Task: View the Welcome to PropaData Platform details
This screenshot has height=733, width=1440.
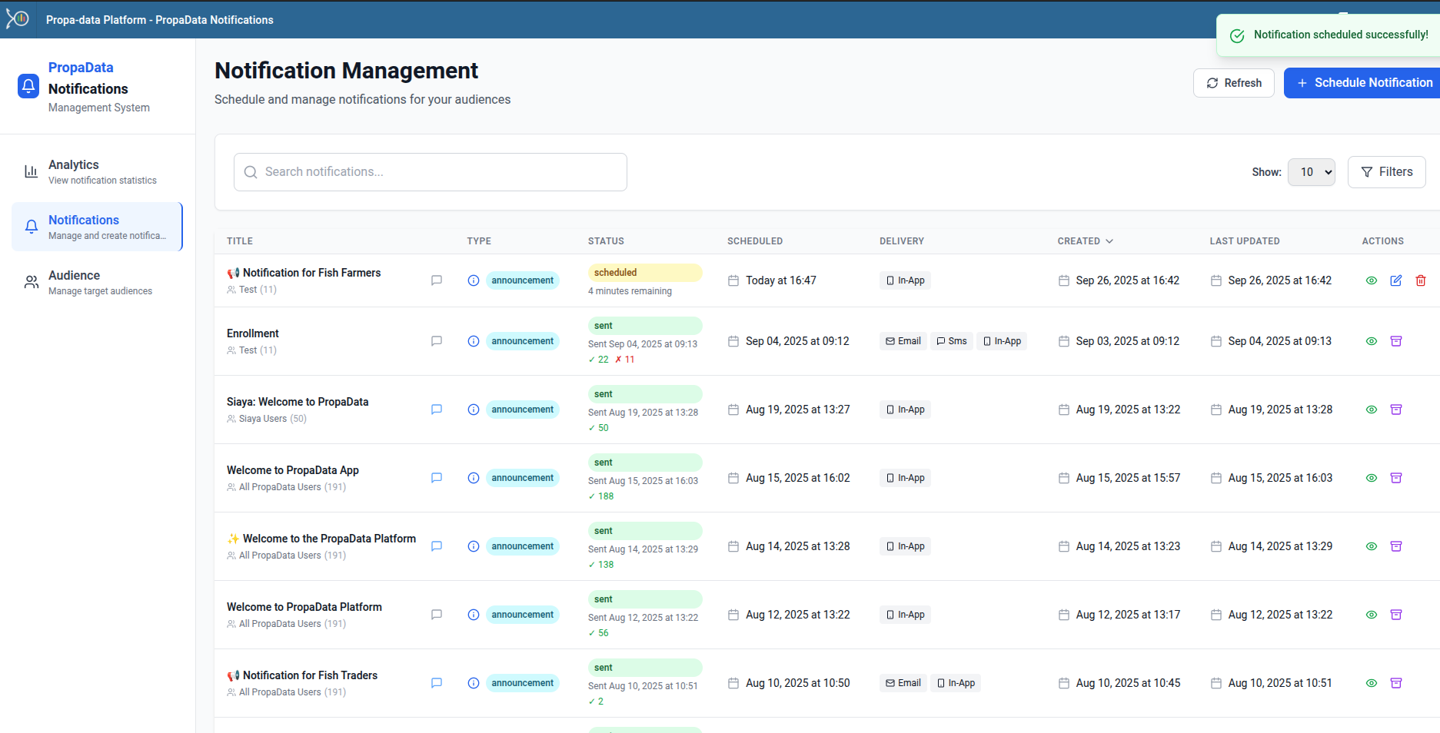Action: (1371, 615)
